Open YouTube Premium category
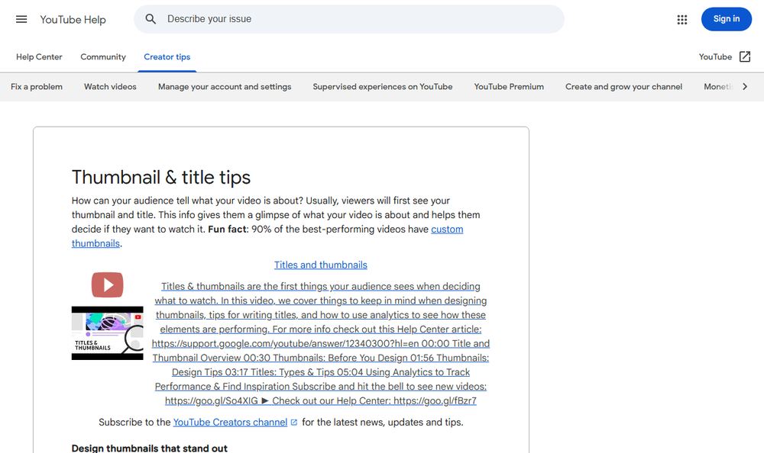The image size is (764, 453). click(x=509, y=87)
